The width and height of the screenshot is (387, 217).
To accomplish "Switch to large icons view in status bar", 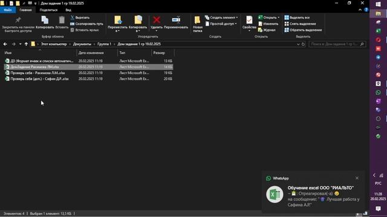I will [x=365, y=213].
